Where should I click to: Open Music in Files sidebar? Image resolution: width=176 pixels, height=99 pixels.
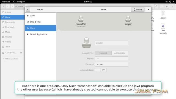[x=12, y=32]
